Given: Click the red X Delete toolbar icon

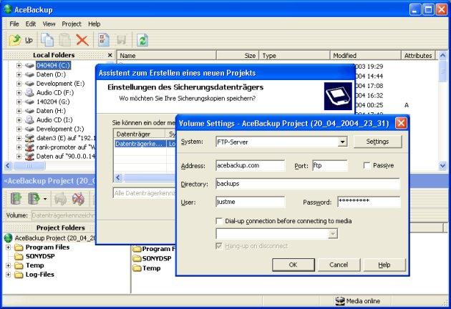Looking at the screenshot, I should [x=82, y=39].
